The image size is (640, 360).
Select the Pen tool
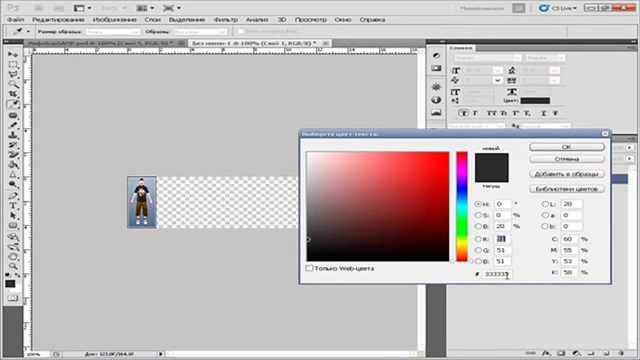click(13, 196)
